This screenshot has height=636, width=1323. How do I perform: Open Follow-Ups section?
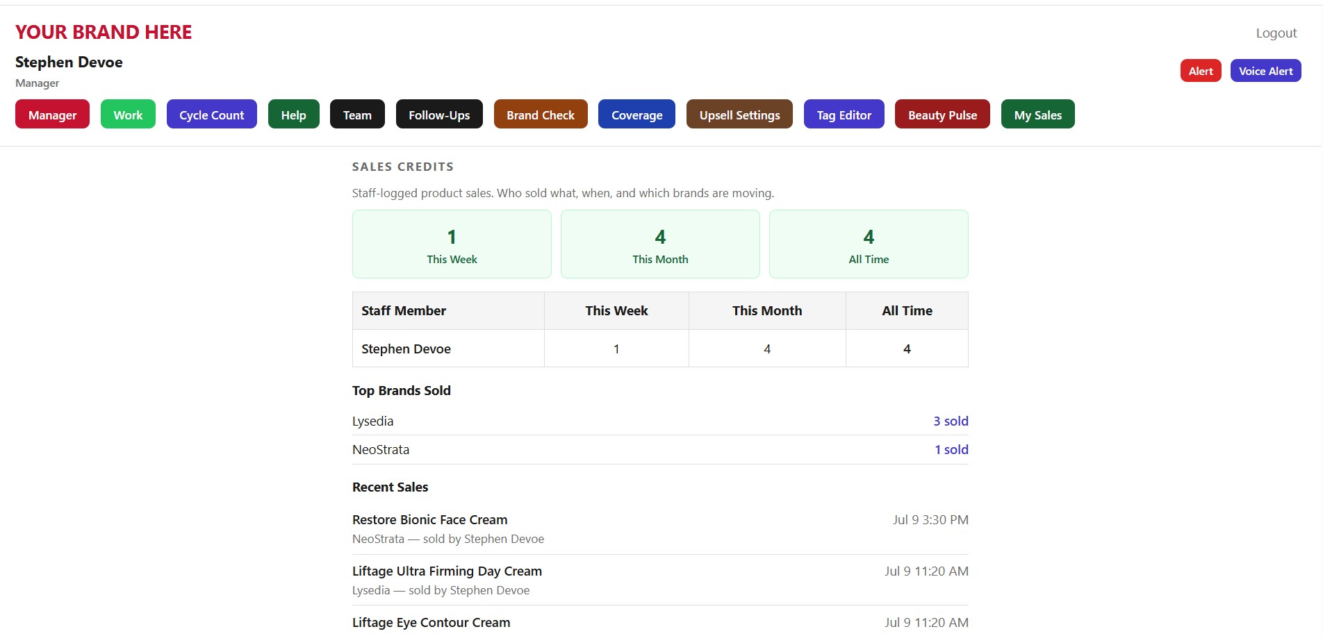(439, 115)
